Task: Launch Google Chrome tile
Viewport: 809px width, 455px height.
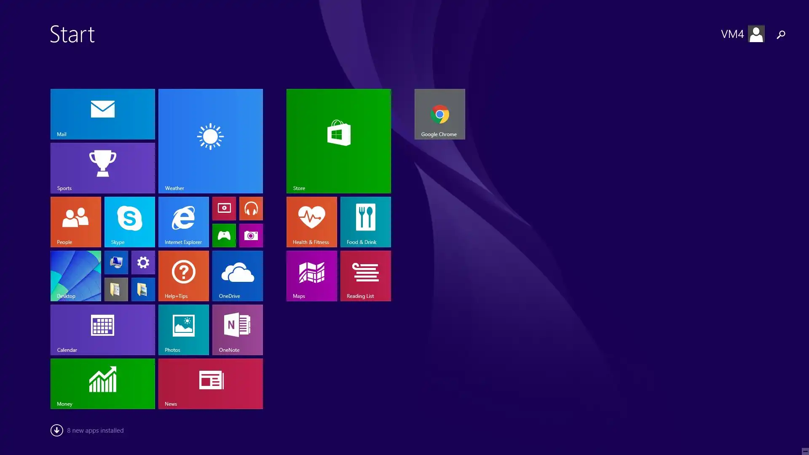Action: tap(439, 114)
